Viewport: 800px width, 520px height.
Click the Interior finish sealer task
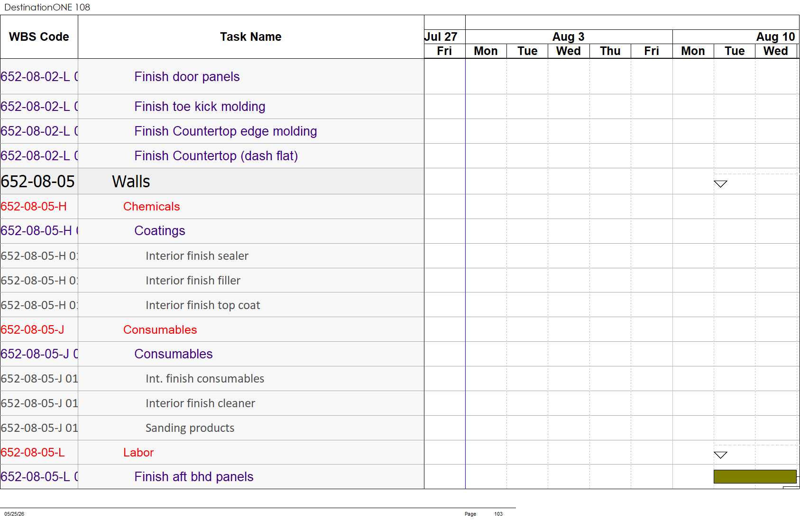tap(197, 256)
